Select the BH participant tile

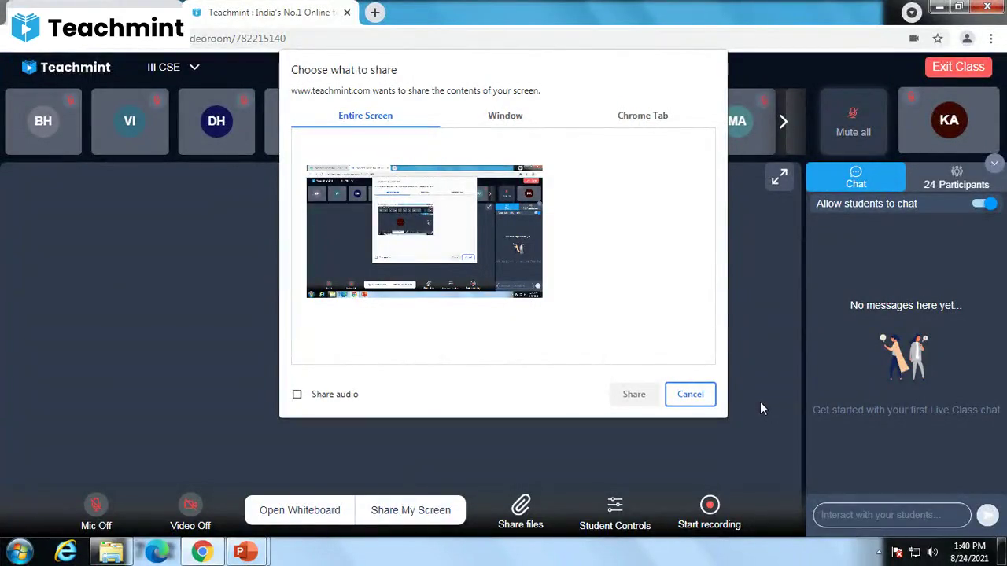point(43,121)
